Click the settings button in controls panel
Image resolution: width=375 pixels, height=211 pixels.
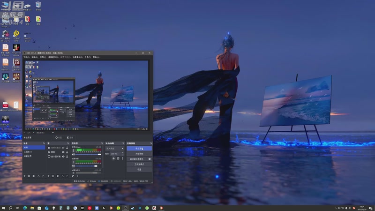(139, 170)
